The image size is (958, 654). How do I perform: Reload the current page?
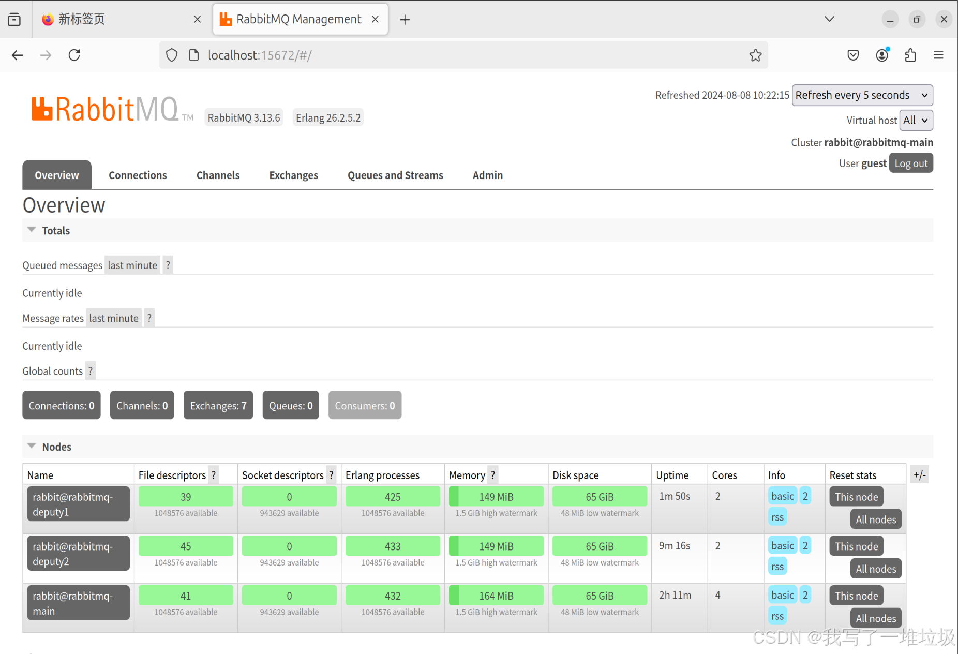click(74, 55)
